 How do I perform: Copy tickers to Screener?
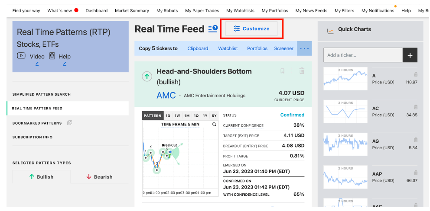tap(284, 48)
